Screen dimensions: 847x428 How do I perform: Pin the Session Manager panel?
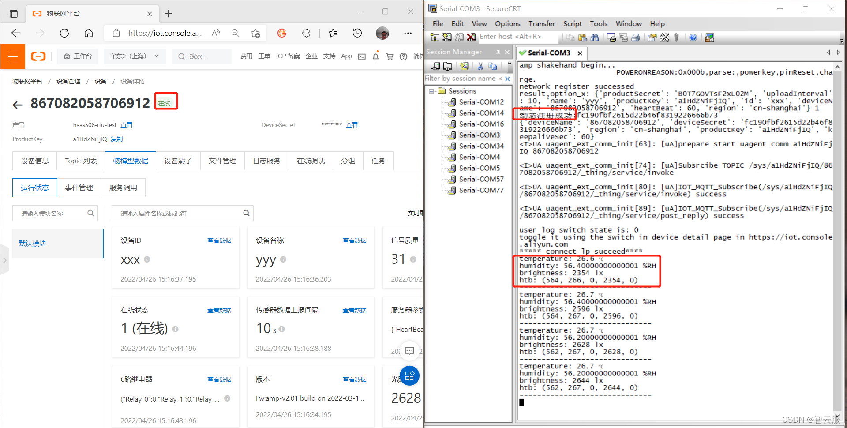pos(498,52)
